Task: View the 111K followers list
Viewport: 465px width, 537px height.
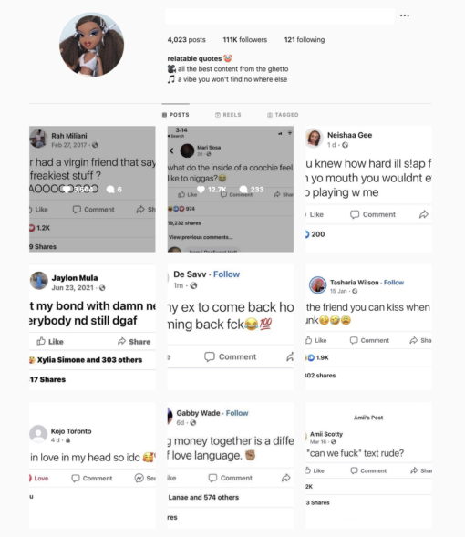Action: 245,40
